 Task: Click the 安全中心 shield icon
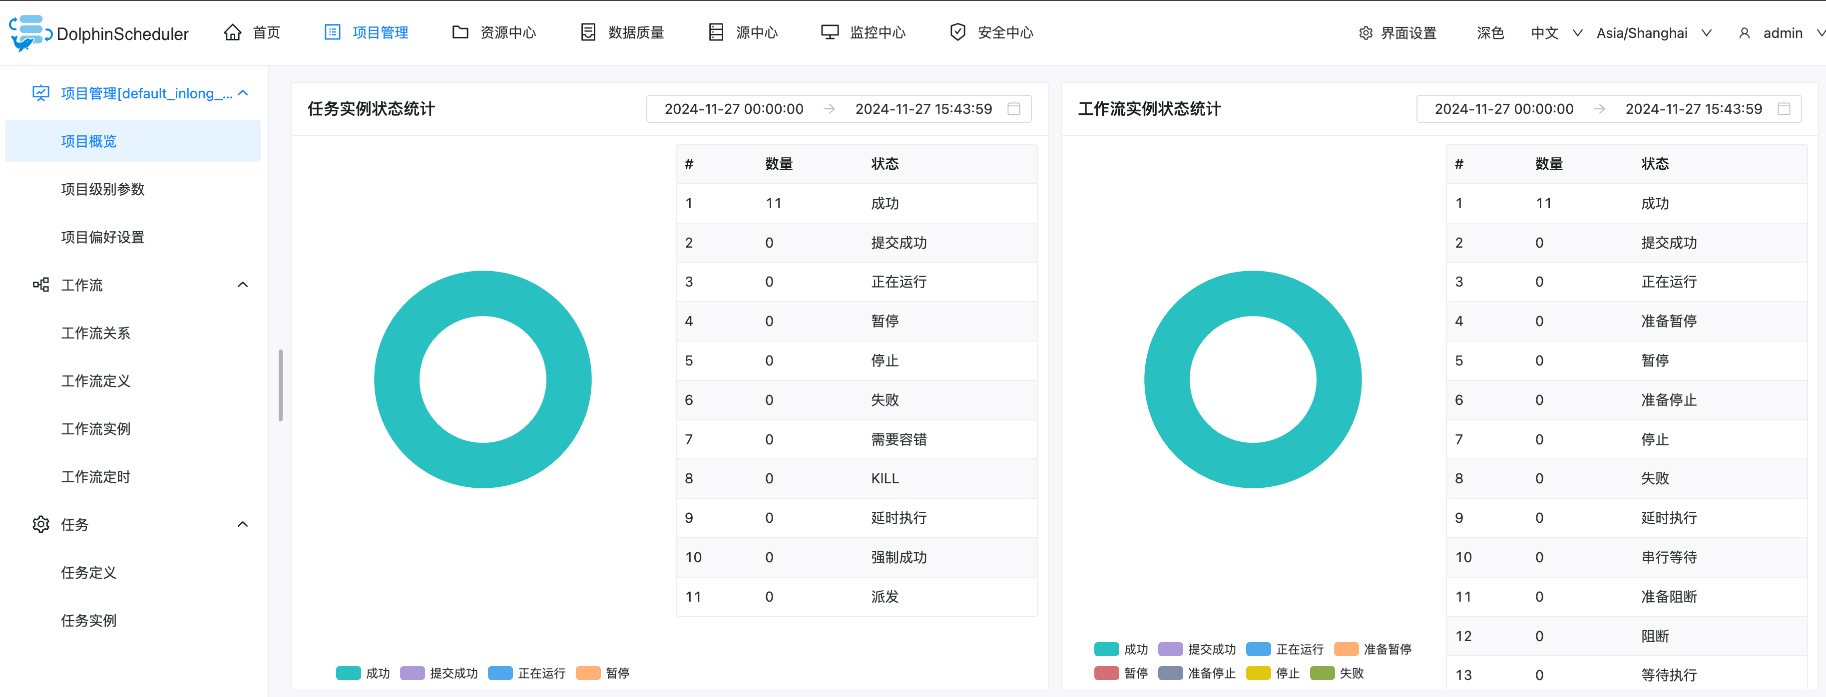click(957, 32)
